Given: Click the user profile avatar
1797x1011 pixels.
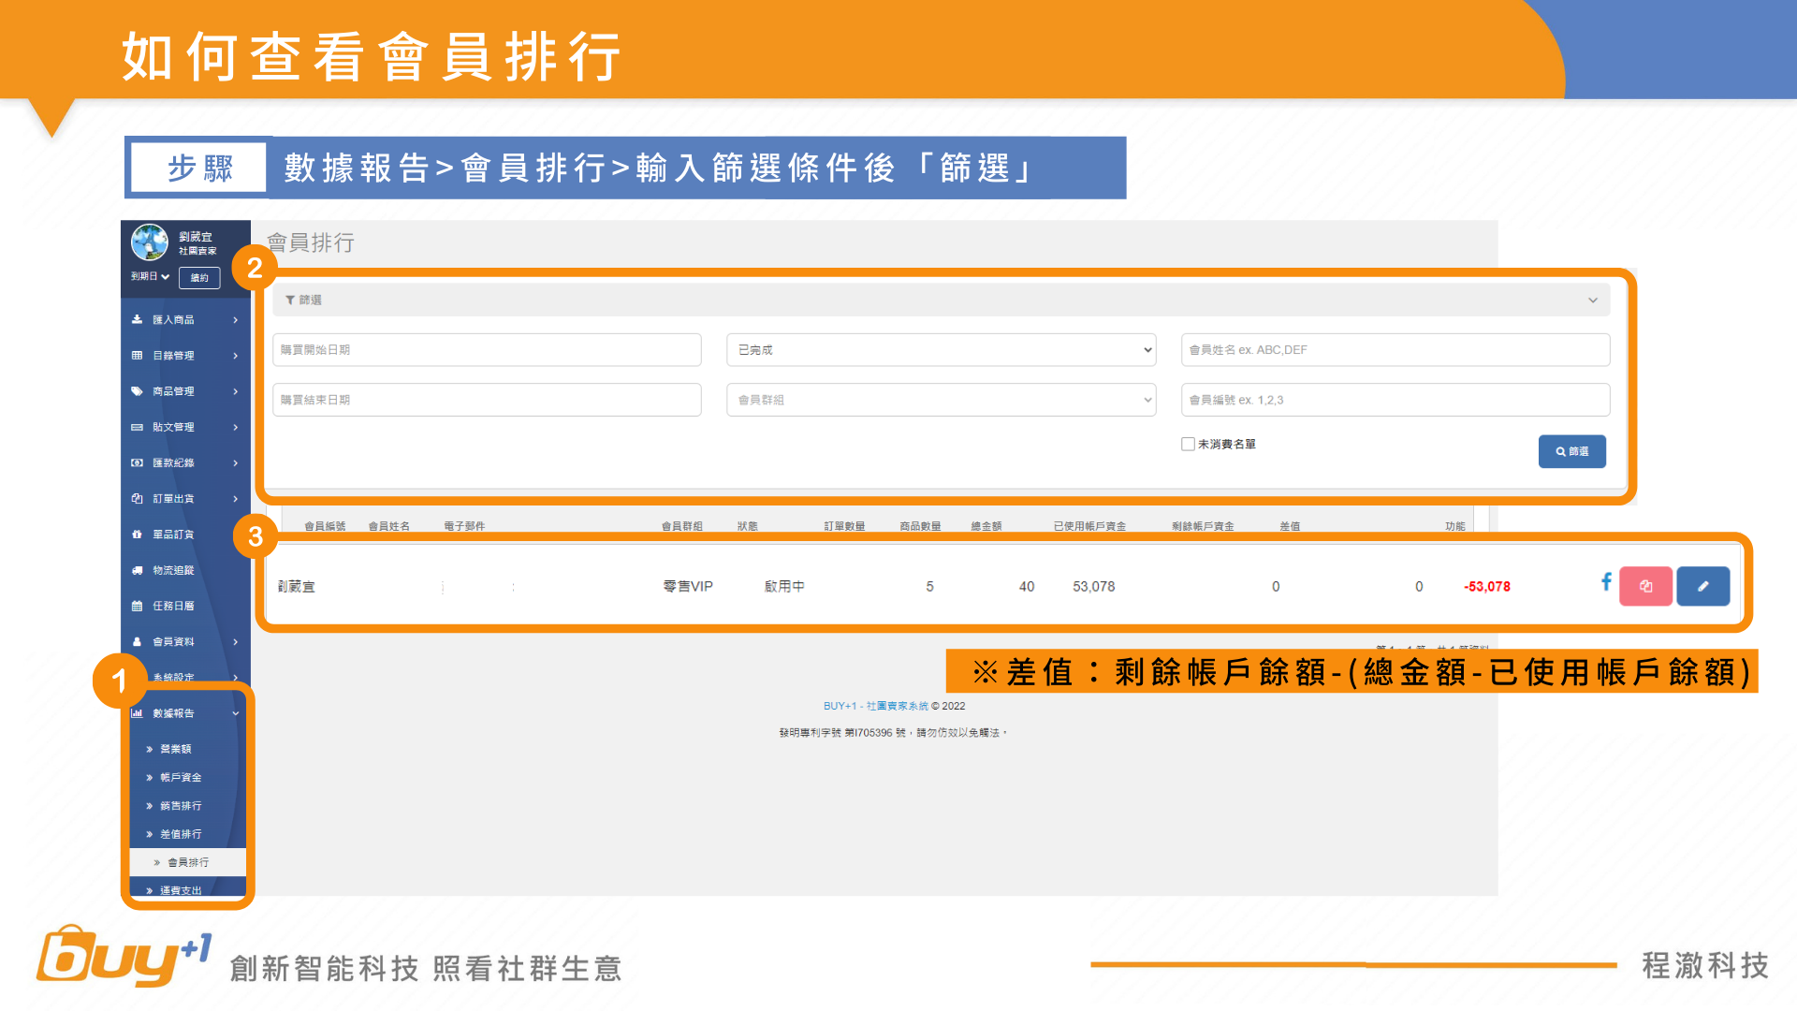Looking at the screenshot, I should [x=150, y=242].
